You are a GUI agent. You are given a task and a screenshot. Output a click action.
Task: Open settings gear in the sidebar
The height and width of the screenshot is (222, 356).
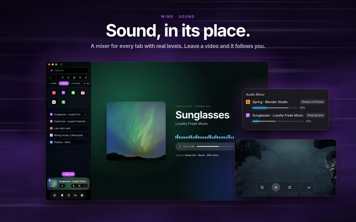coord(82,195)
